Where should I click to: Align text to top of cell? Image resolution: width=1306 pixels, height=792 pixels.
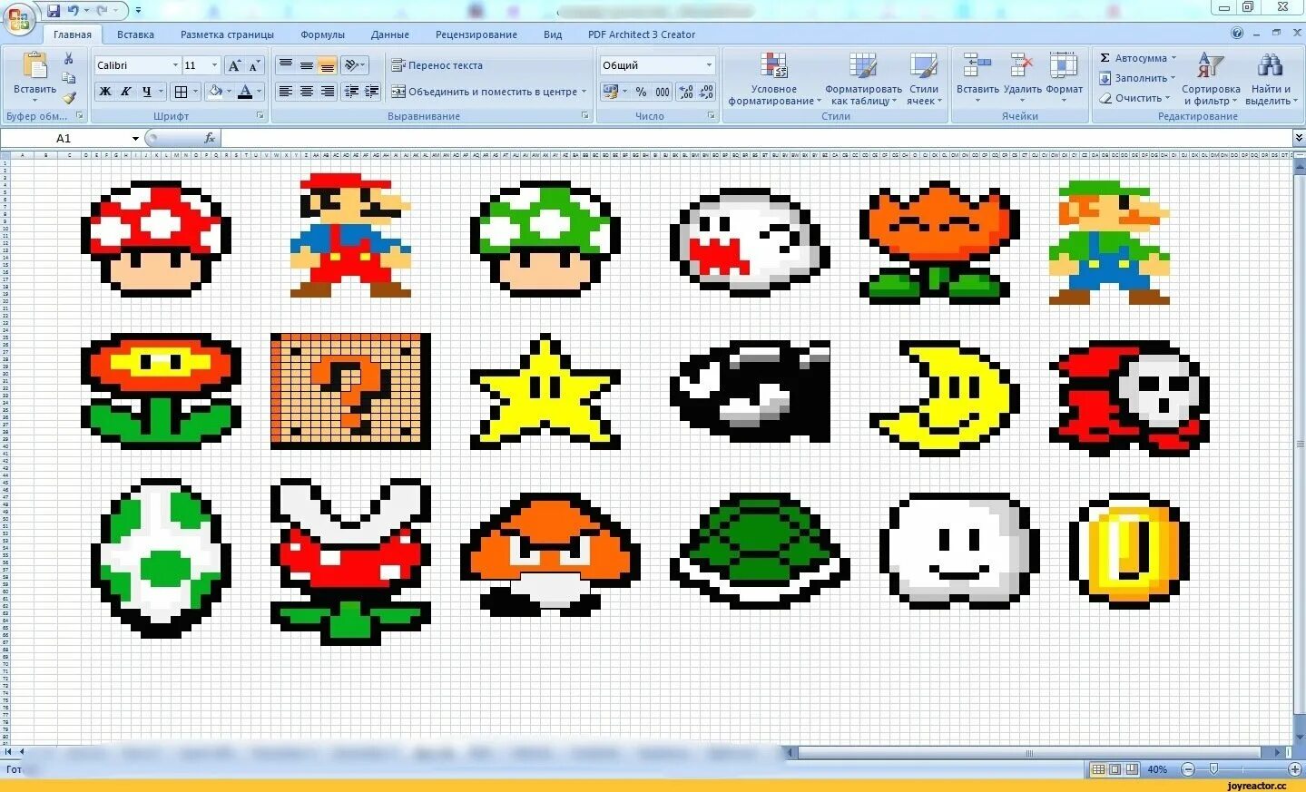pyautogui.click(x=286, y=65)
